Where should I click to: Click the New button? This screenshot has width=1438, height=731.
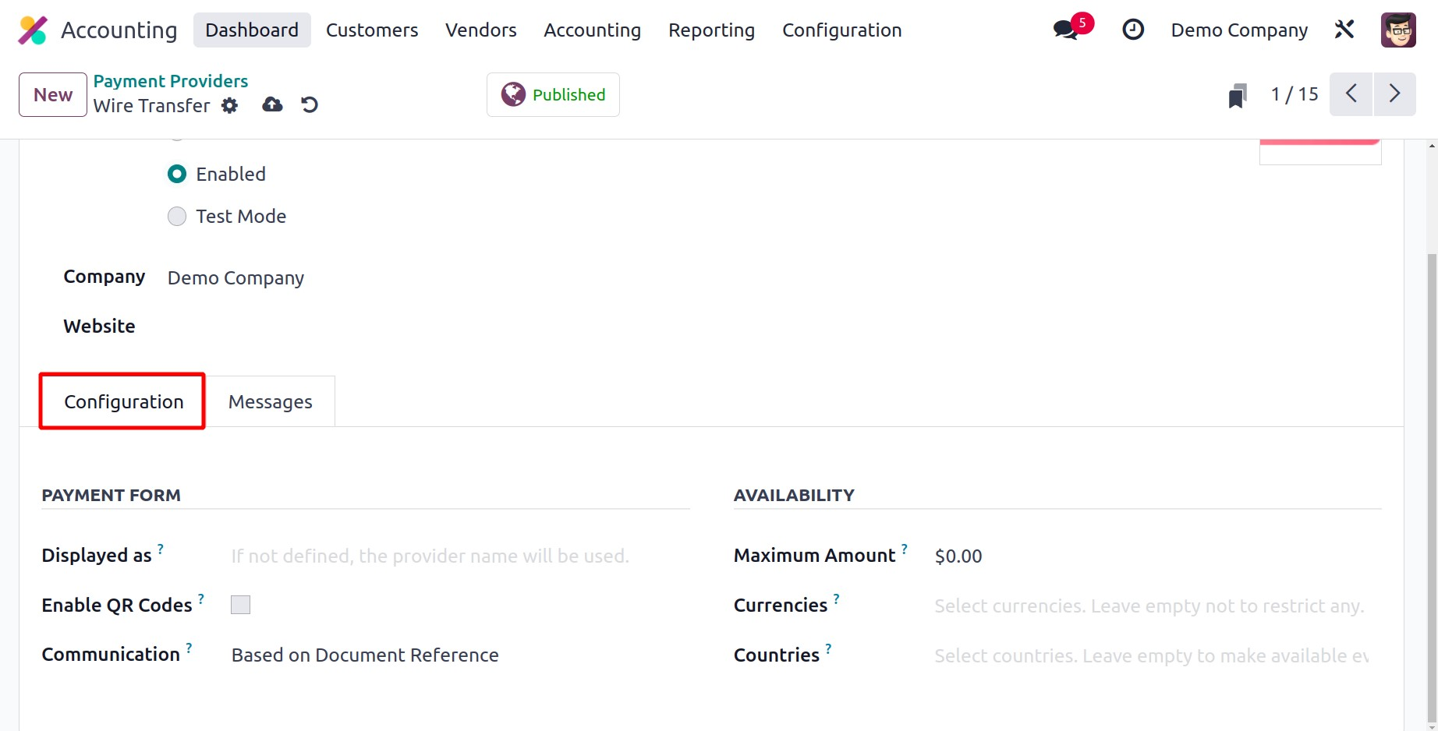[x=53, y=95]
